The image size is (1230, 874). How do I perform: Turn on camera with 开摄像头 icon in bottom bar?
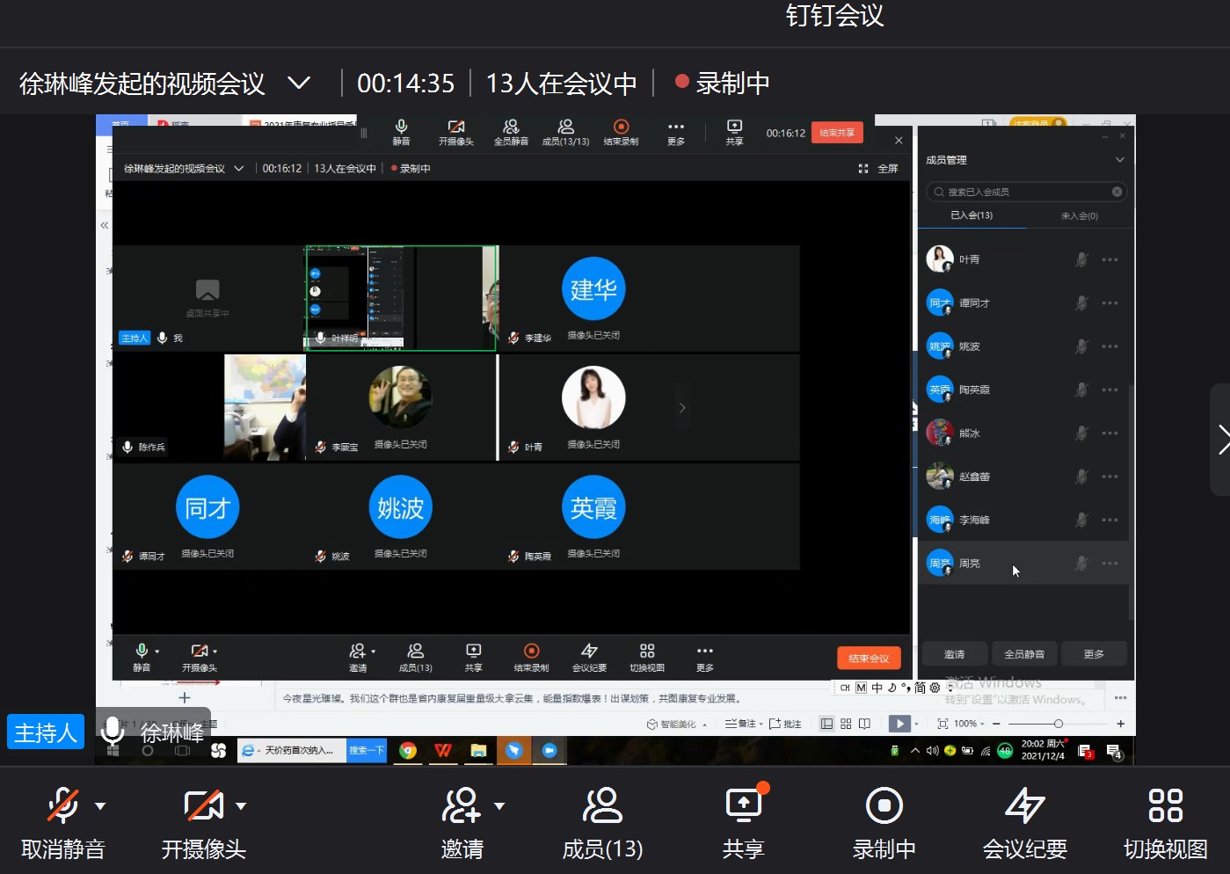pyautogui.click(x=203, y=805)
